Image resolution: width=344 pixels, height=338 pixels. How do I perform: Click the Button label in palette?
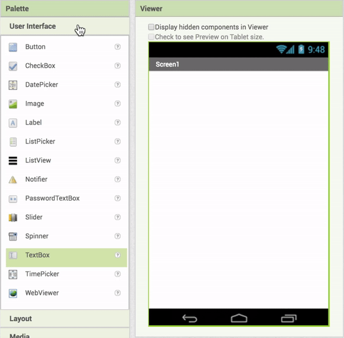tap(36, 47)
